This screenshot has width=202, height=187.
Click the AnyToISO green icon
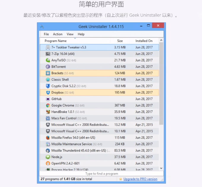point(48,60)
